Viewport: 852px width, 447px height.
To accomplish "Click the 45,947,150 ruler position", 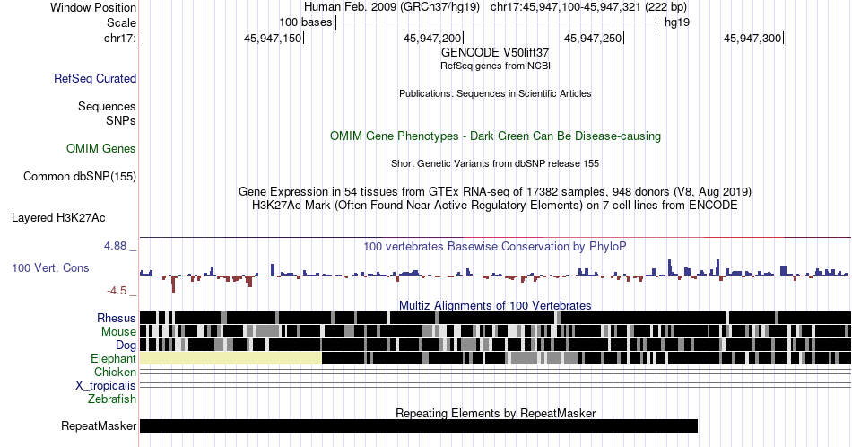I will coord(273,38).
